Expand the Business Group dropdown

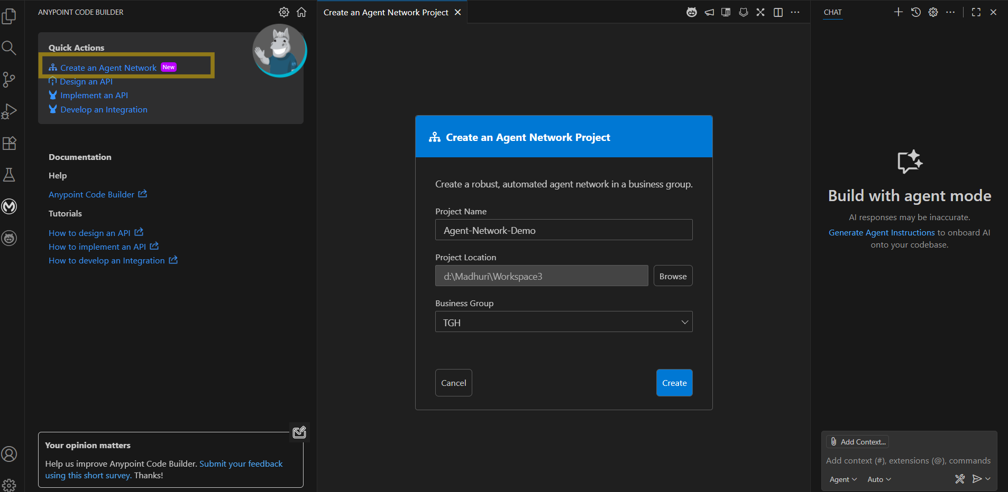(x=564, y=322)
